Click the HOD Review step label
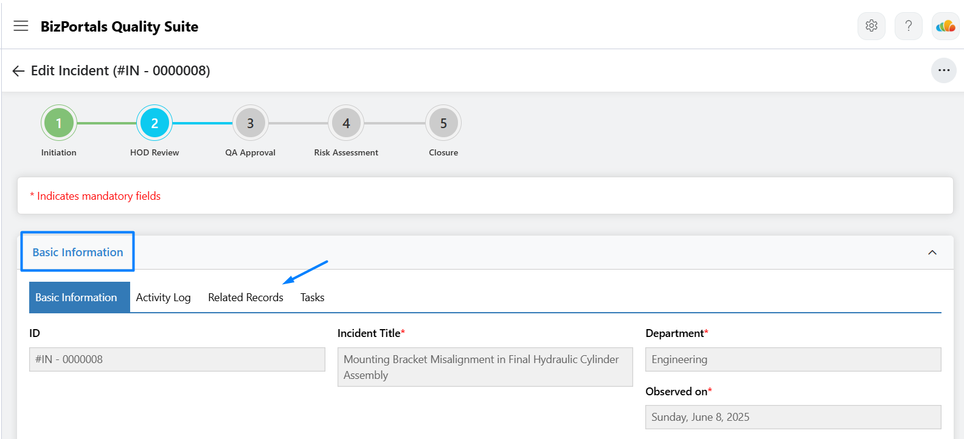This screenshot has height=439, width=964. [154, 152]
